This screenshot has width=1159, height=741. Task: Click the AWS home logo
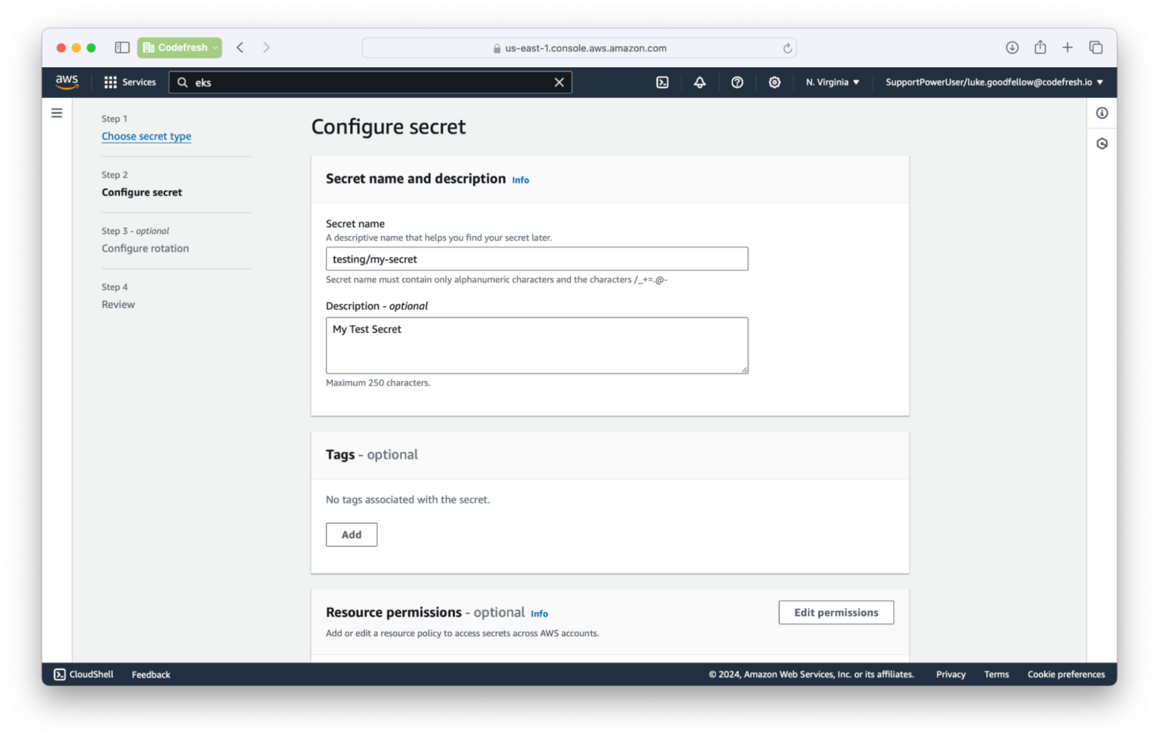point(67,81)
